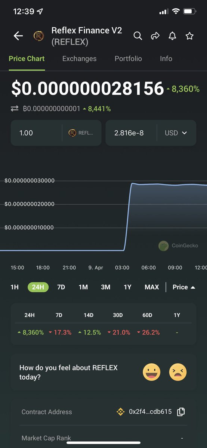This screenshot has width=207, height=448.
Task: Tap the 30D 21.0% change cell
Action: [118, 332]
